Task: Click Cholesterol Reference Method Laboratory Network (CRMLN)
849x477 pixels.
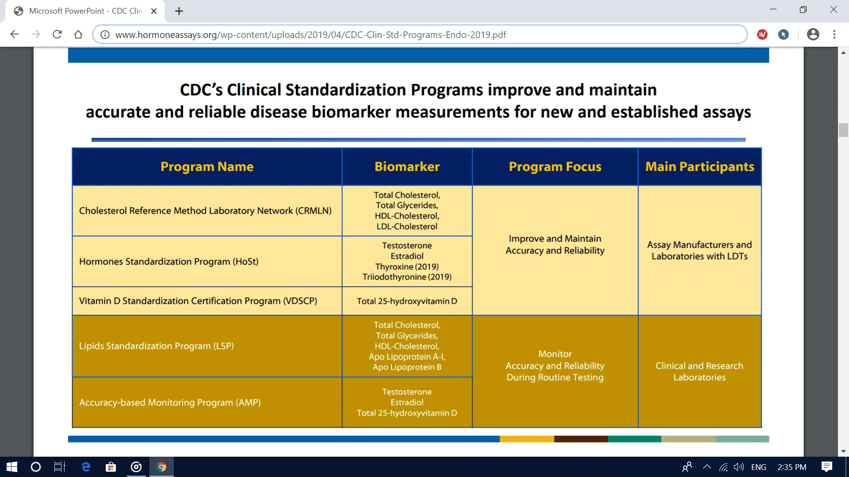Action: (205, 211)
